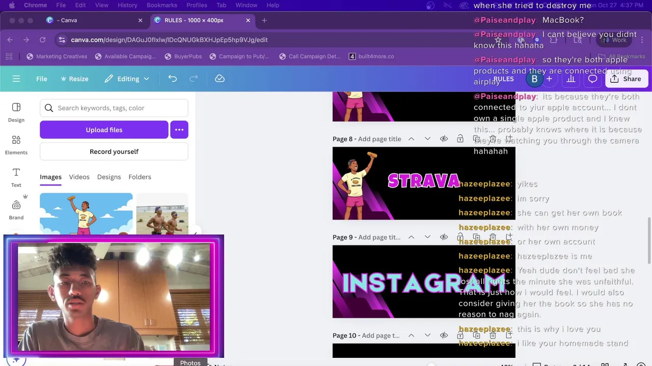The image size is (652, 366).
Task: Switch to the Designs tab
Action: pyautogui.click(x=109, y=177)
